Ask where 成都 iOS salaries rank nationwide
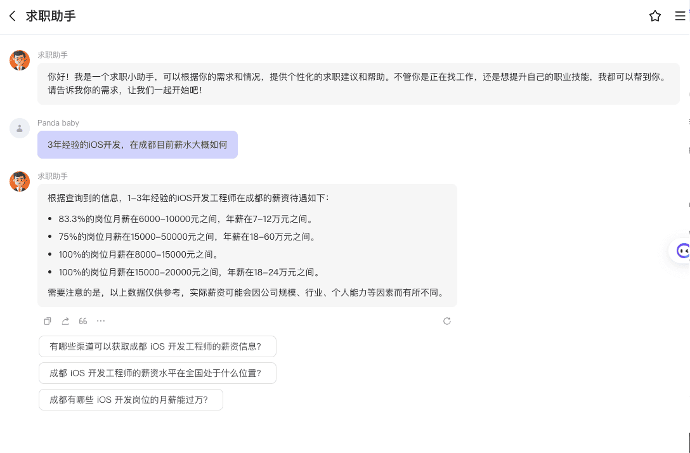 click(157, 373)
